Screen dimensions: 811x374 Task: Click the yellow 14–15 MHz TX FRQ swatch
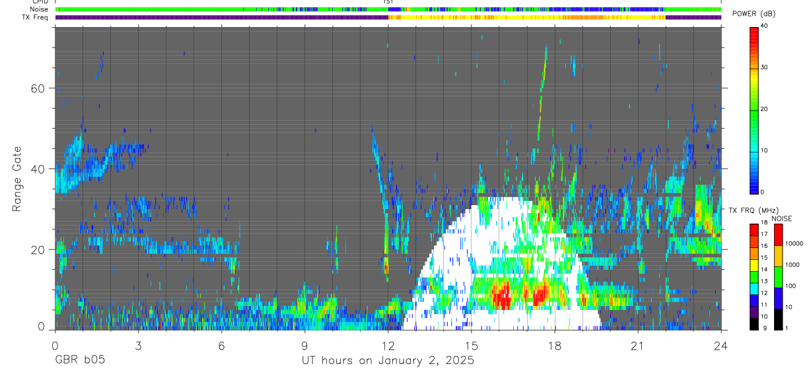click(754, 265)
